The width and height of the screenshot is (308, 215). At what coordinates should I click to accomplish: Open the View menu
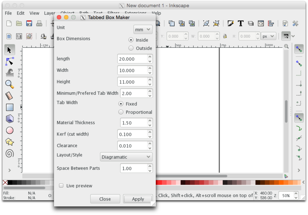tap(34, 13)
